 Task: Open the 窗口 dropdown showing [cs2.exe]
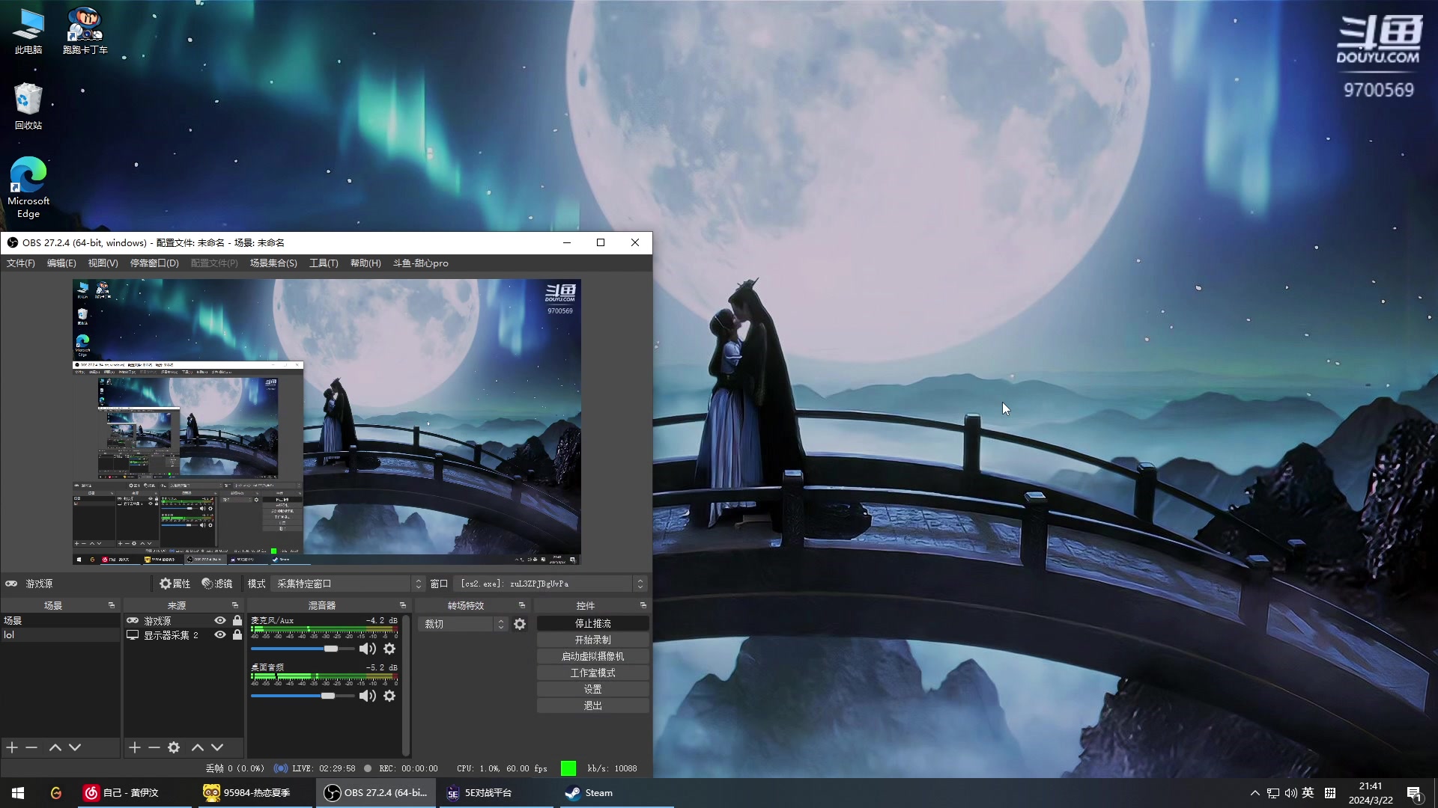point(550,584)
